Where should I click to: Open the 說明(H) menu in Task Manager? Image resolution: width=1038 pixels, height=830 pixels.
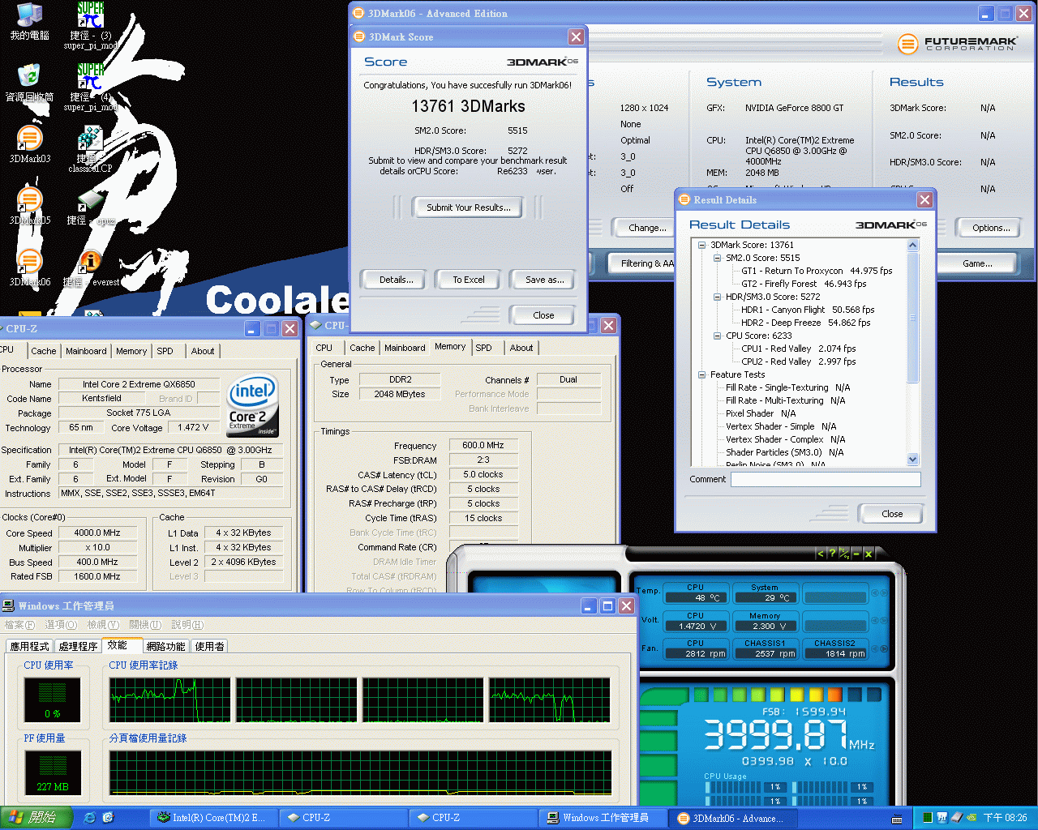pyautogui.click(x=187, y=625)
